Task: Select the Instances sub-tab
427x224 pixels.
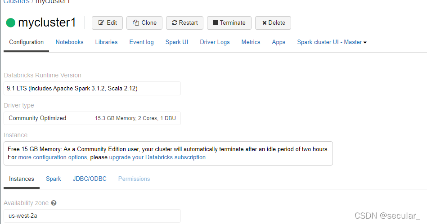Action: click(x=22, y=179)
